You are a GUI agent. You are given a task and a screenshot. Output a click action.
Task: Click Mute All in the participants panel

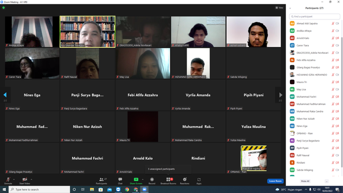point(305,181)
